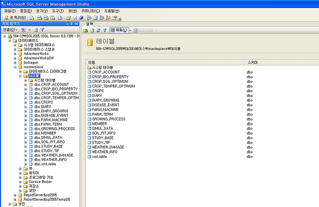This screenshot has height=207, width=319.
Task: Expand the AdventureWorks database node
Action: (15, 54)
